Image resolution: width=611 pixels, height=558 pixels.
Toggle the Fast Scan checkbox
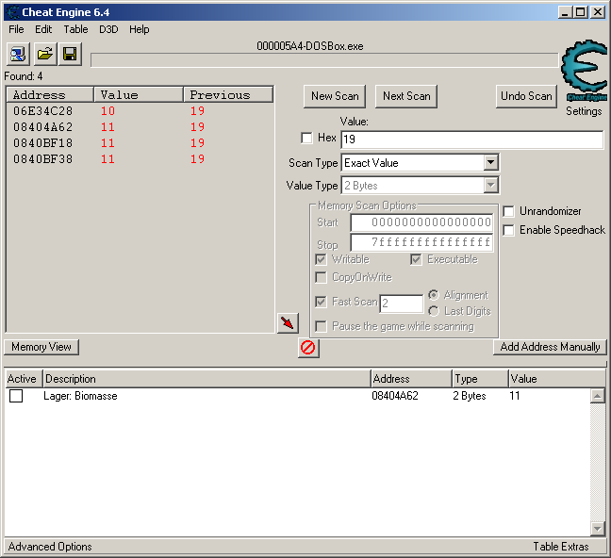(x=321, y=302)
